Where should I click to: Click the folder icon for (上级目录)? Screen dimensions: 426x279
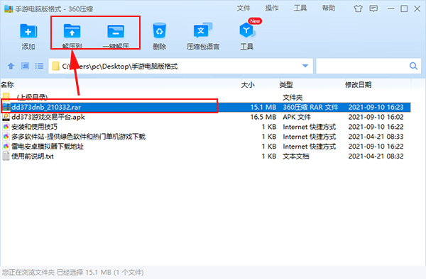click(6, 96)
